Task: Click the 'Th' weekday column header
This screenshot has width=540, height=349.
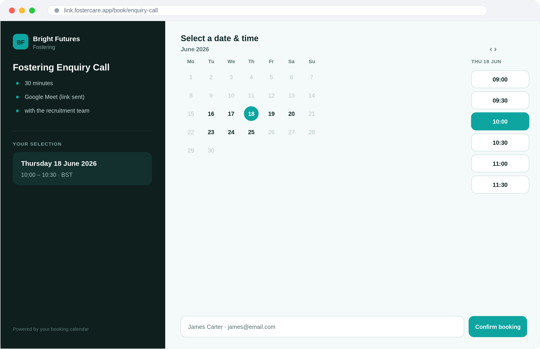Action: (x=251, y=61)
